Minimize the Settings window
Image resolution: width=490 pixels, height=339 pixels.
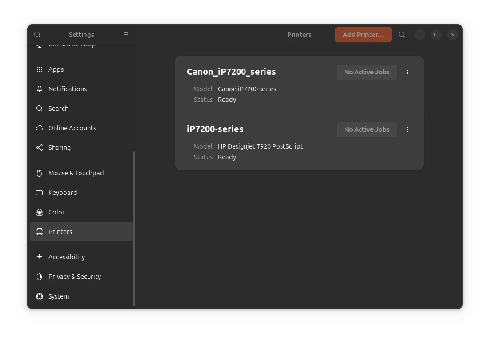pyautogui.click(x=420, y=35)
